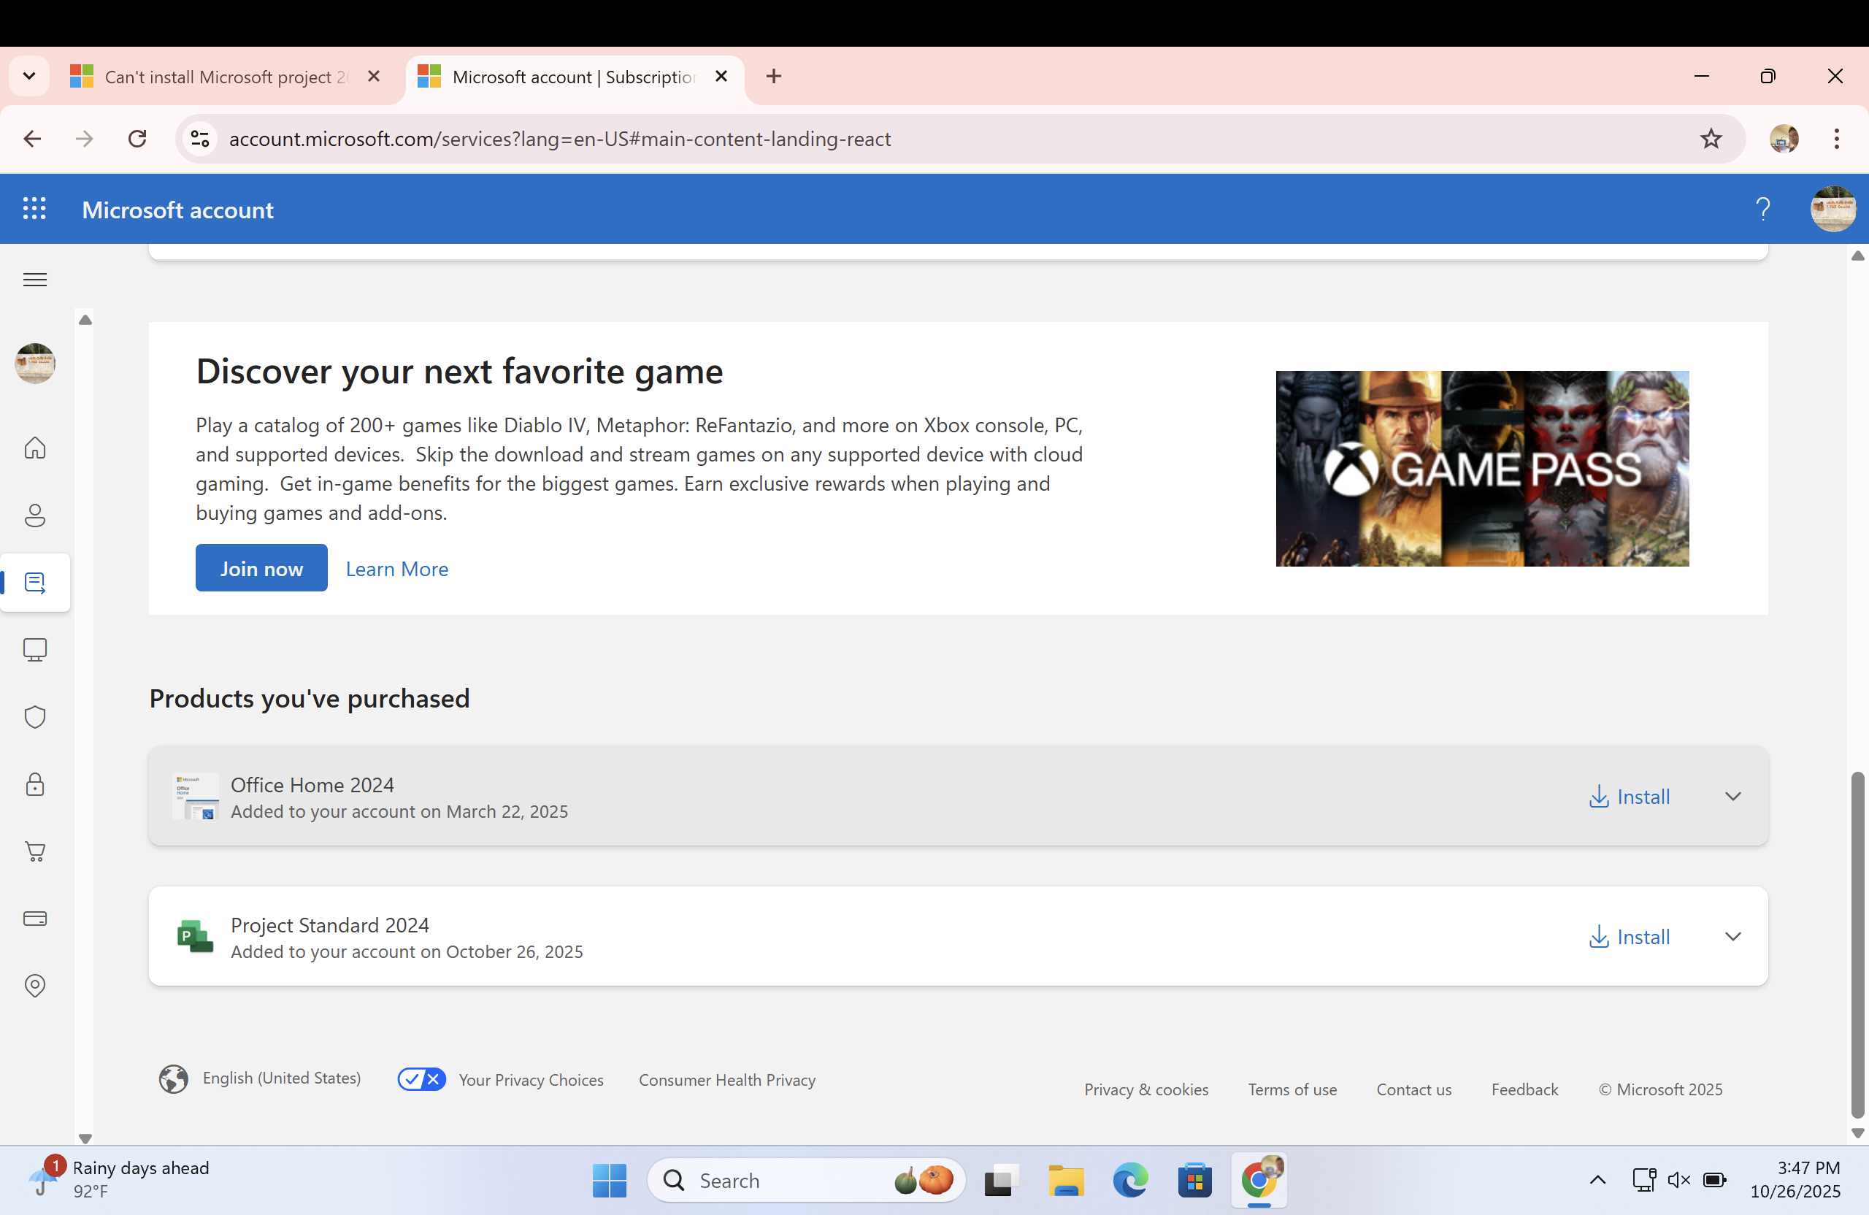
Task: Open the tab search dropdown arrow
Action: 29,76
